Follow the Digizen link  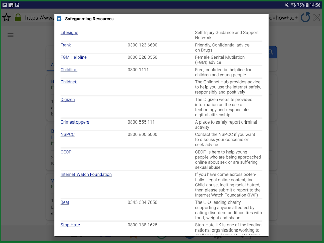tap(68, 100)
